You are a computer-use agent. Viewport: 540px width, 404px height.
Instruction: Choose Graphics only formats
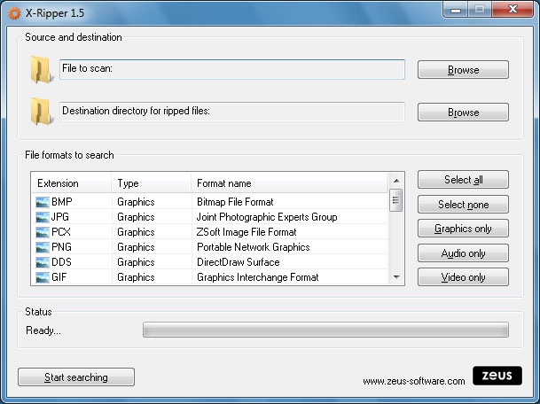[x=463, y=229]
